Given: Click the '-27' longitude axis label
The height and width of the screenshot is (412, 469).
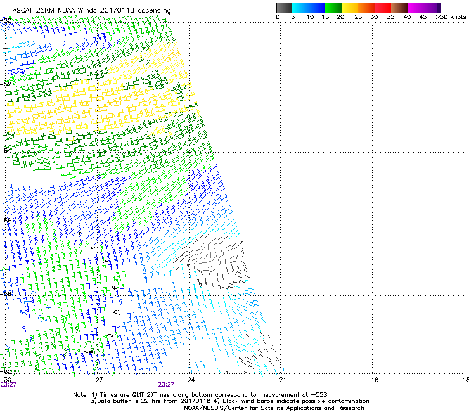Looking at the screenshot, I should click(97, 380).
